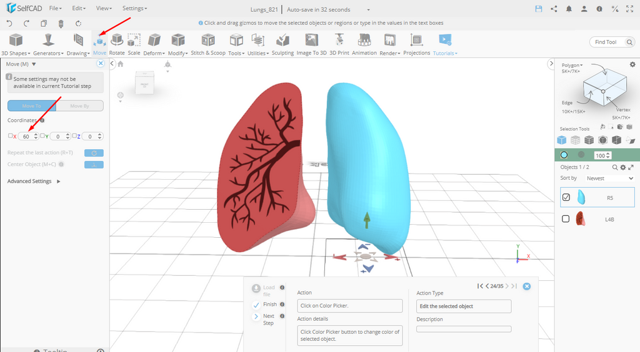Click the cyan Color Picker swatch
Viewport: 640px width, 352px height.
point(564,155)
